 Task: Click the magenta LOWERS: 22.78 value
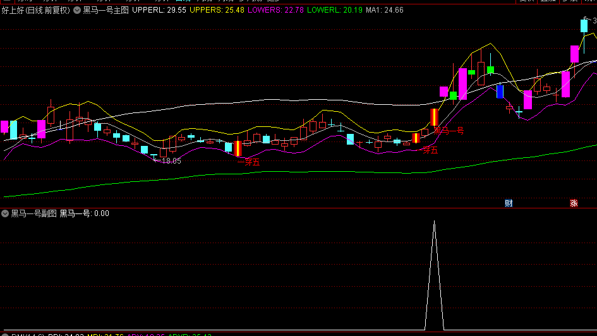click(x=275, y=10)
